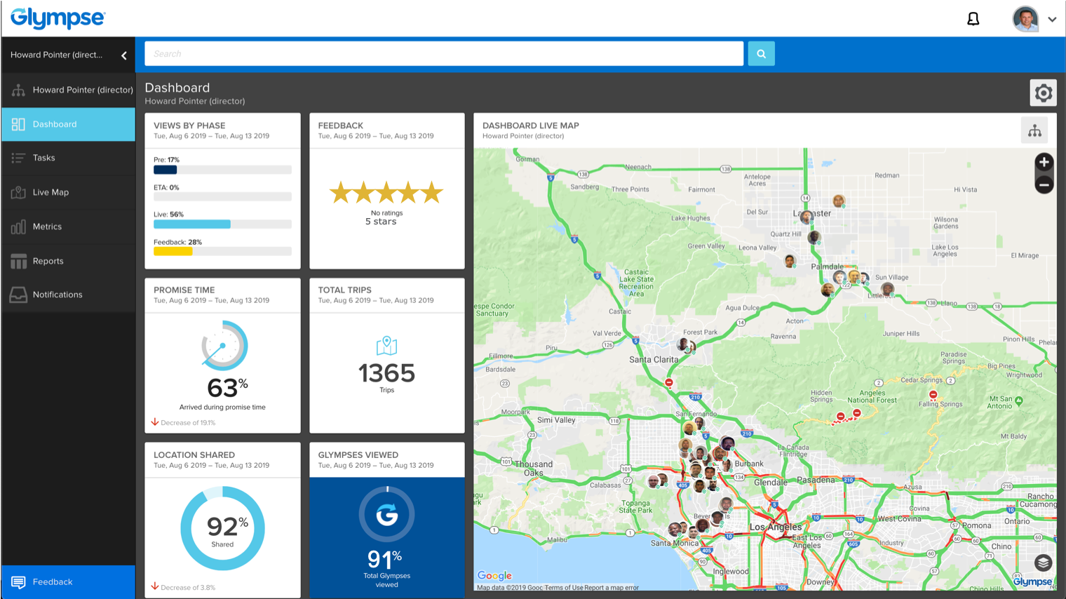Viewport: 1066px width, 599px height.
Task: Click the Google logo on the map
Action: 494,576
